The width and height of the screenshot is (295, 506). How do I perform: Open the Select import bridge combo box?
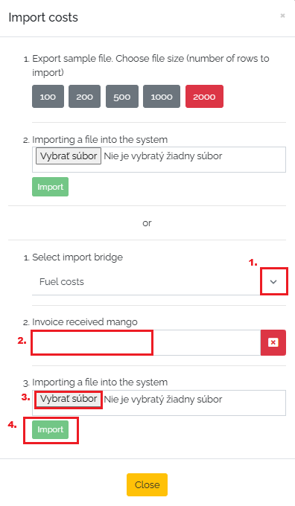click(159, 282)
